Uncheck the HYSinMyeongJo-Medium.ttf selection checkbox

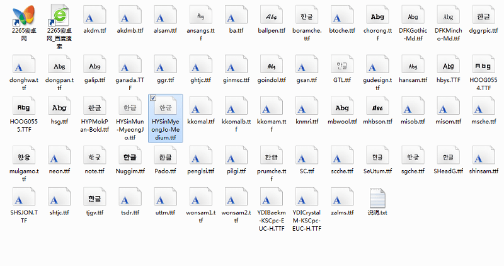[x=153, y=99]
